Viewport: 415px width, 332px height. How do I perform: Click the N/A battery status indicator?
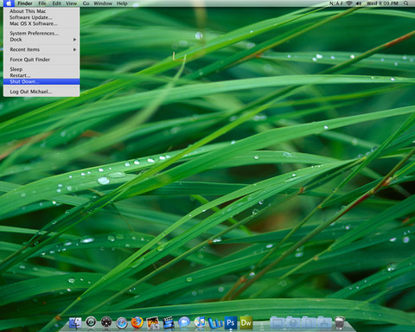coord(336,3)
